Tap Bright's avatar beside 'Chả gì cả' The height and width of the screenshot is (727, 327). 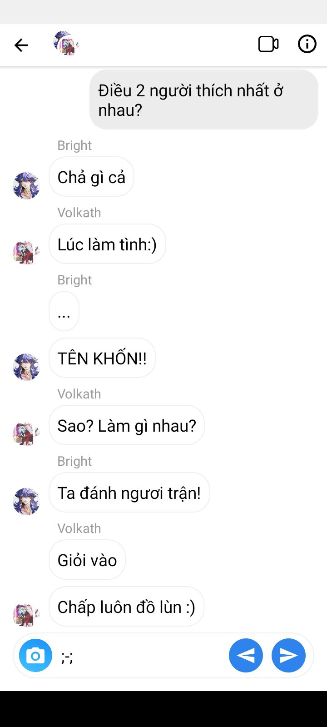click(26, 185)
